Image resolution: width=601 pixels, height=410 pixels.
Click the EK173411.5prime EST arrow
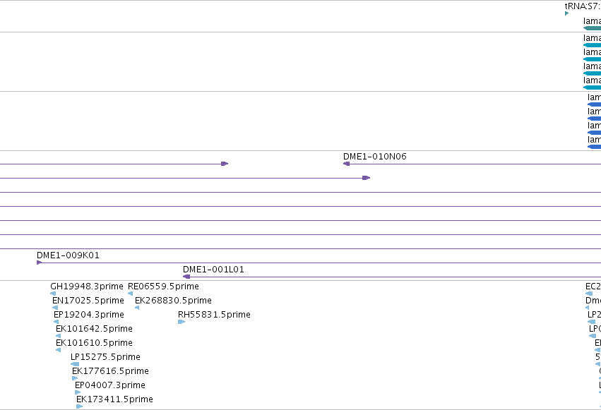tap(80, 406)
